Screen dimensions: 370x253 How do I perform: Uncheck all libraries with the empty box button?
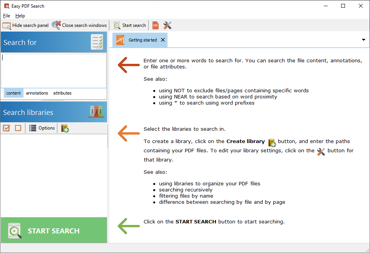point(18,128)
